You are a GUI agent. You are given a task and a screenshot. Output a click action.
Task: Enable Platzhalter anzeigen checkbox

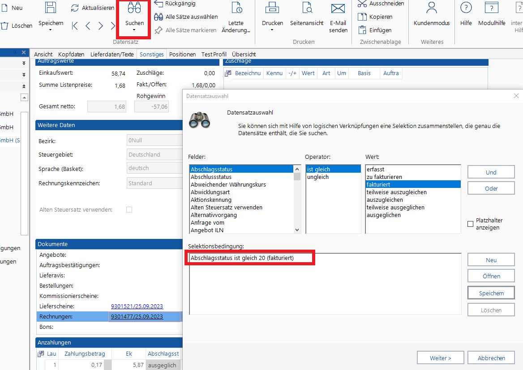pyautogui.click(x=470, y=224)
